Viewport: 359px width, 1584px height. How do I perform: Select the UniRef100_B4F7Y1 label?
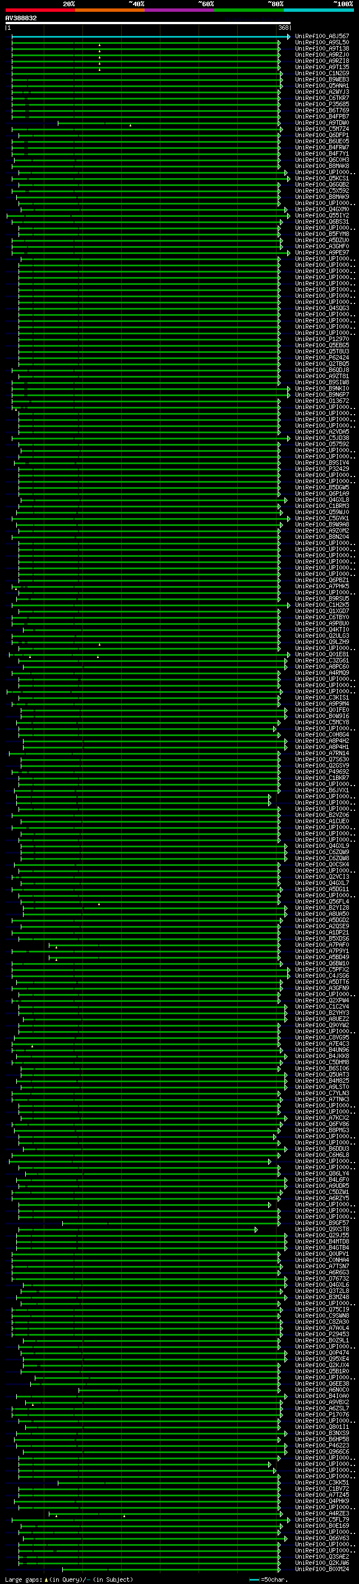coord(322,155)
